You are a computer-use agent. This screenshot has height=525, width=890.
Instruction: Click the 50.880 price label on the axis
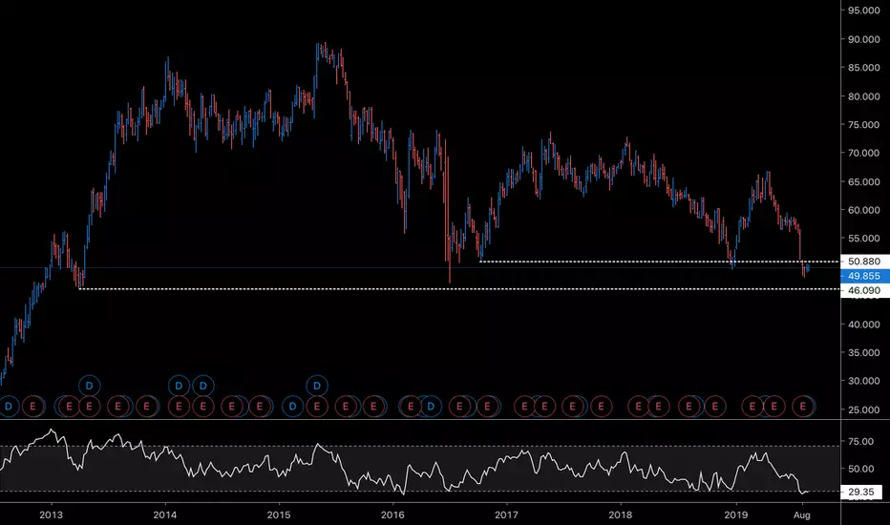(x=864, y=262)
